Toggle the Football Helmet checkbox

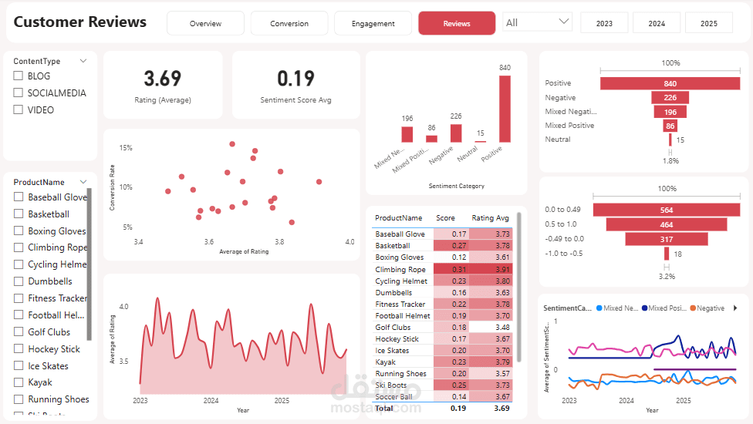(x=19, y=315)
